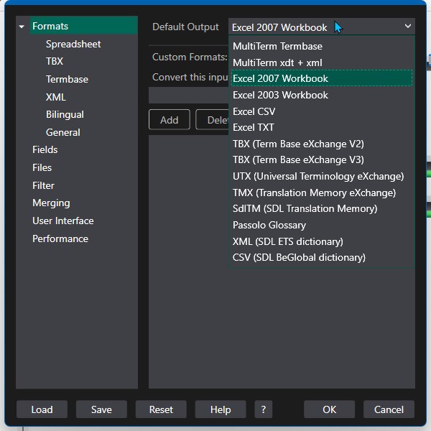Choose CSV (SDL BeGlobal dictionary)
Image resolution: width=431 pixels, height=431 pixels.
point(321,258)
